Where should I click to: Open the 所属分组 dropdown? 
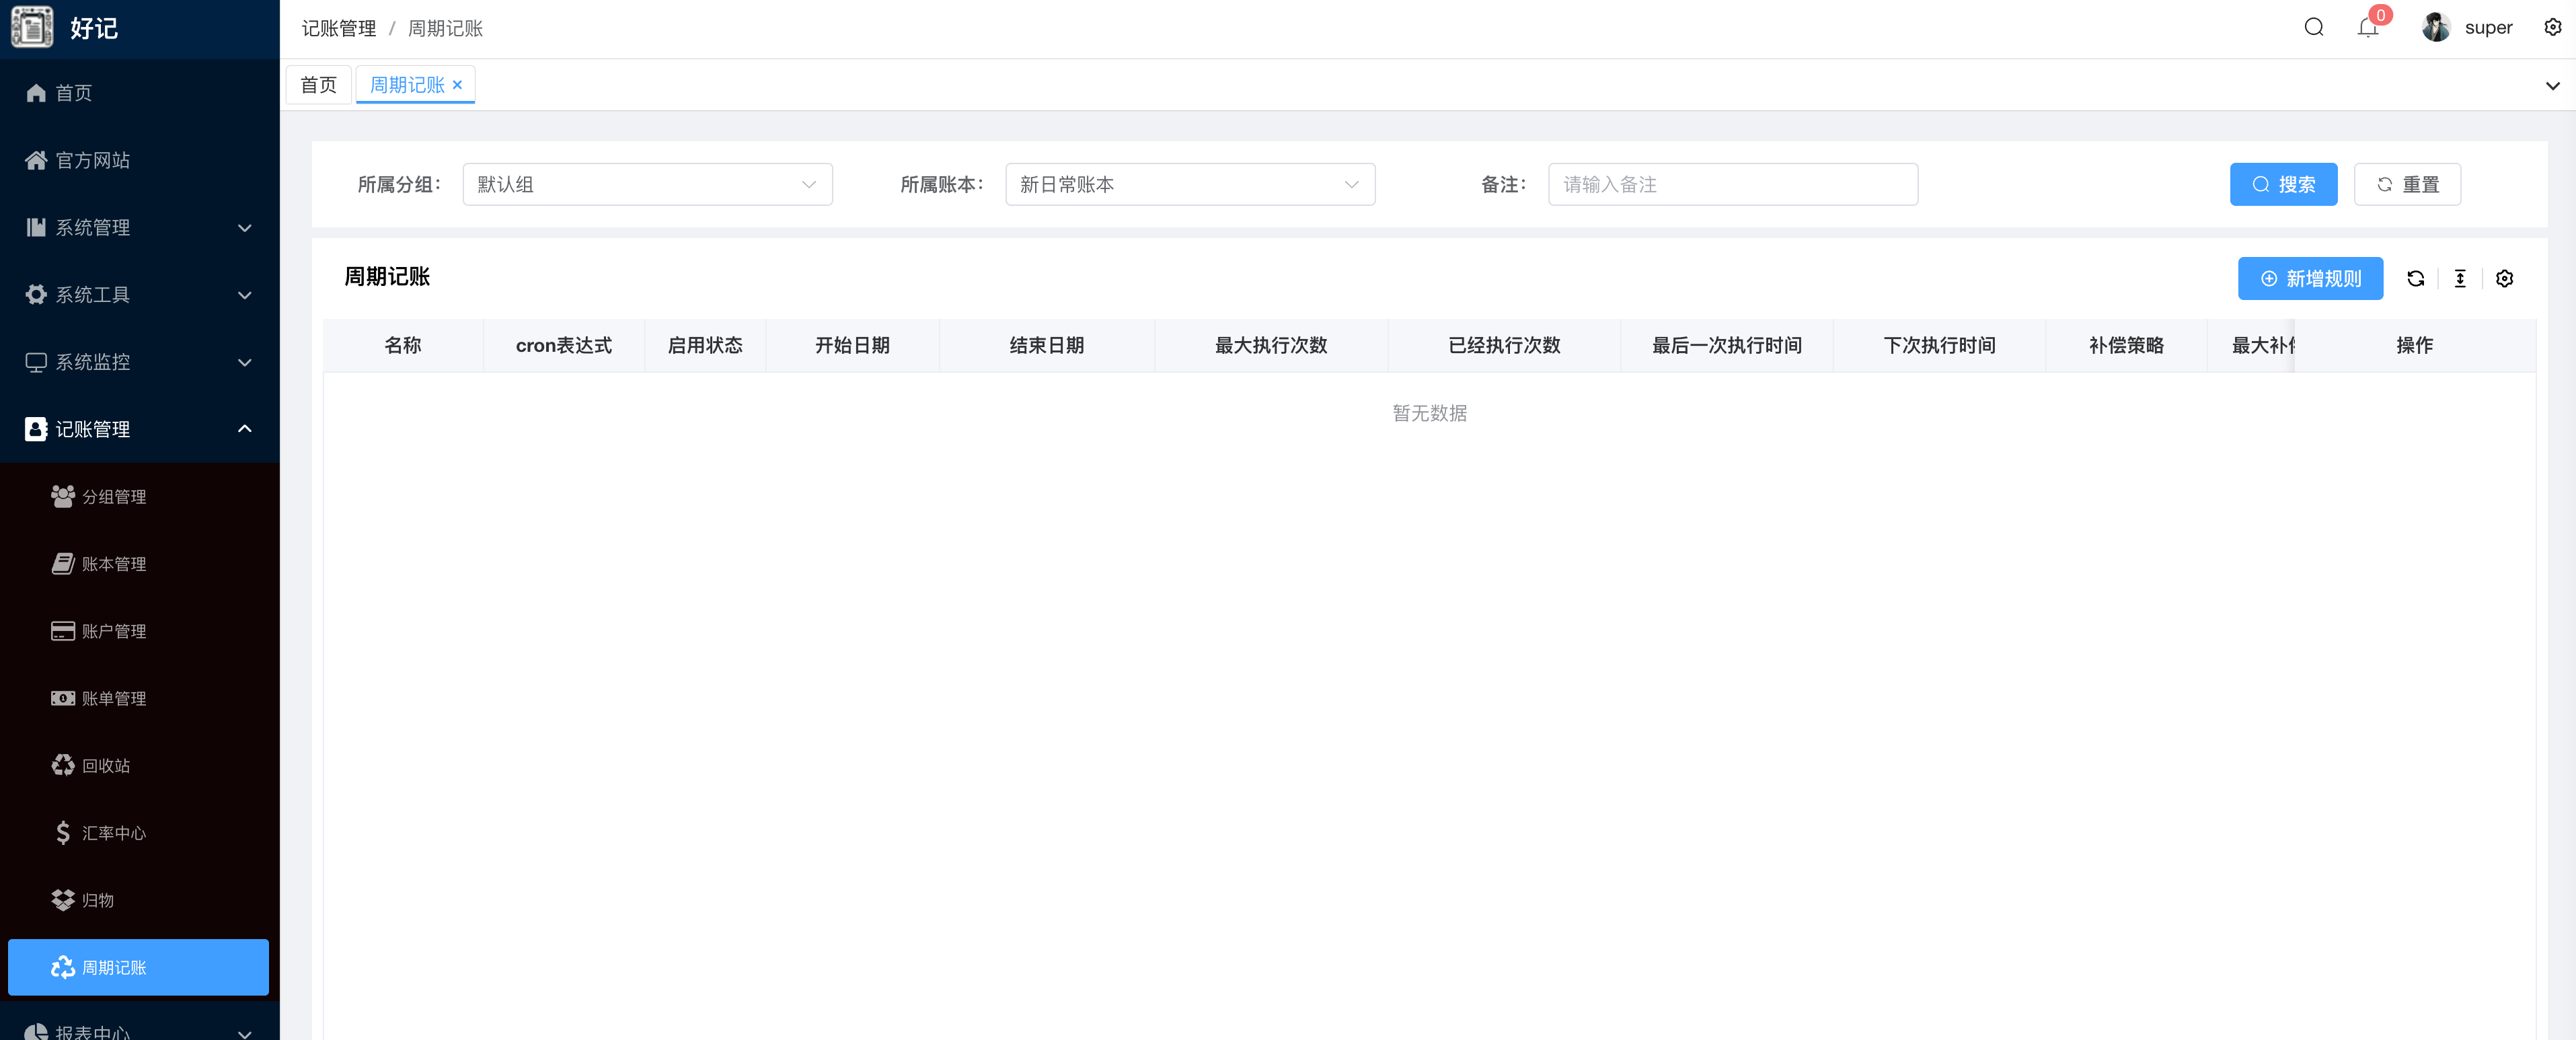[x=647, y=184]
